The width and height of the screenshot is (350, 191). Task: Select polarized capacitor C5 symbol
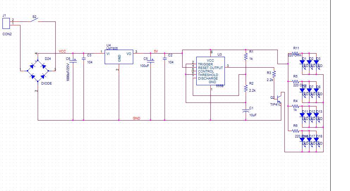[151, 61]
